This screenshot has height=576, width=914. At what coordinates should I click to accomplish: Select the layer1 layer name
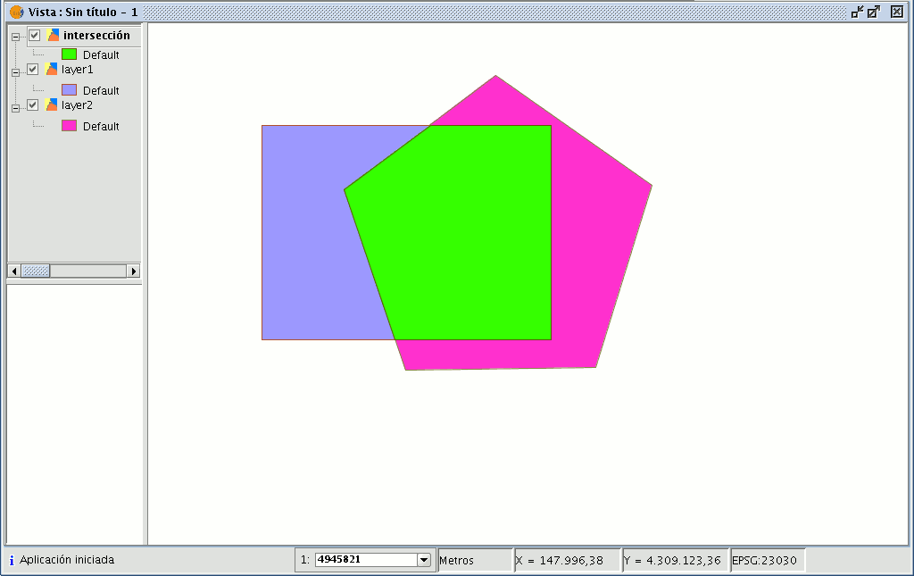click(x=78, y=70)
